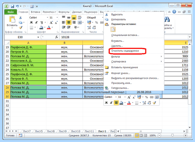195x142 pixels.
Task: Click the ribbon borders icon
Action: 32,27
